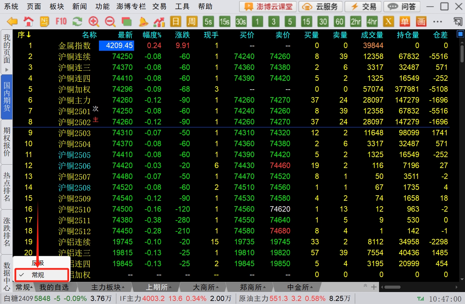Choose the 层级 option in popup
The image size is (465, 304).
pyautogui.click(x=38, y=263)
